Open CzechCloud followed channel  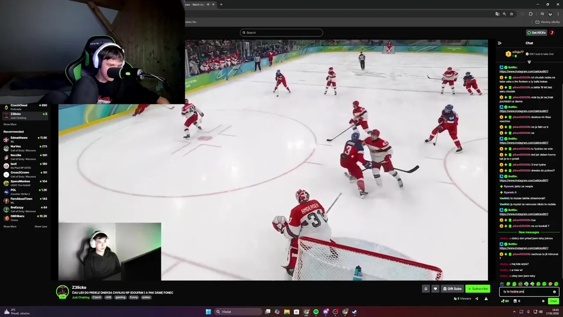(26, 107)
